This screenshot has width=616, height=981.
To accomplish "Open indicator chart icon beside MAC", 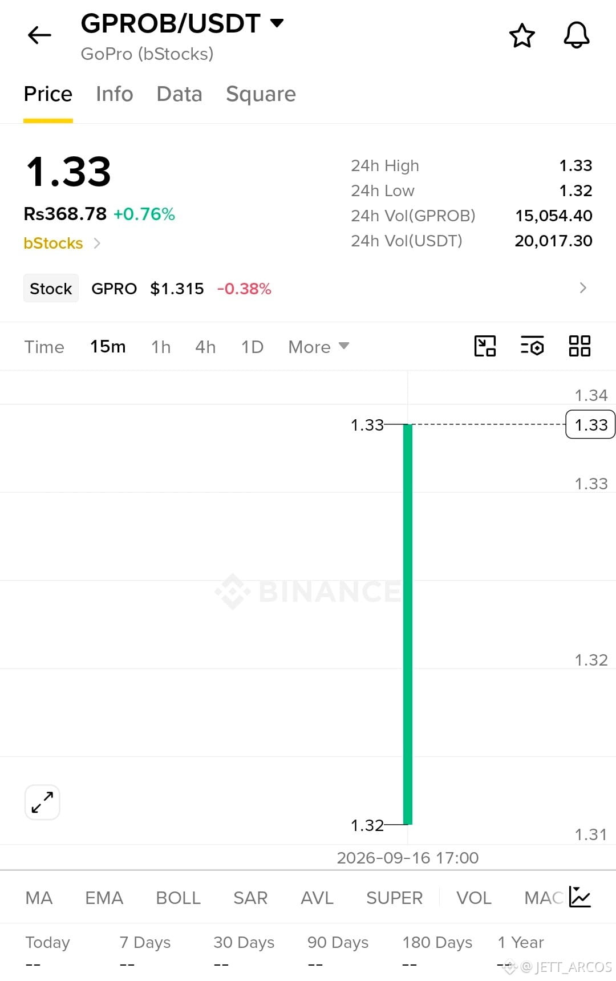I will coord(580,897).
